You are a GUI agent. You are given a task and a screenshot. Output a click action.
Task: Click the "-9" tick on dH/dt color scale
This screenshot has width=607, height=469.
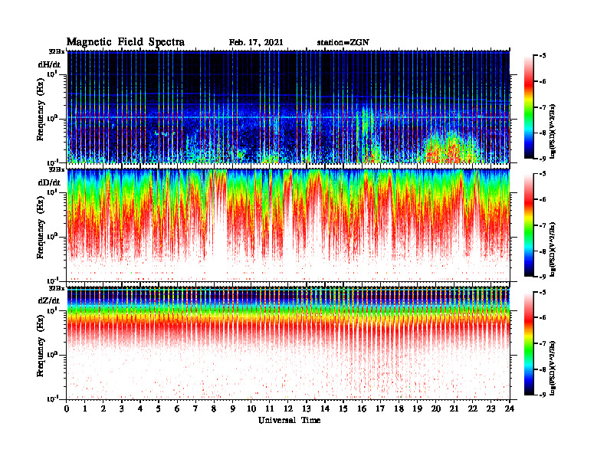point(543,159)
